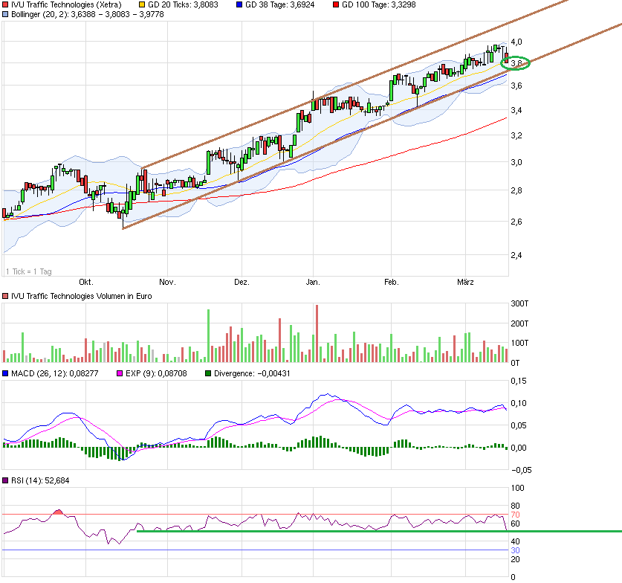Click the 'IVU Traffic Technologies Volumen in Euro' label
The height and width of the screenshot is (583, 622).
[x=81, y=296]
